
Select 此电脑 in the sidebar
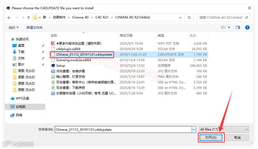[x=21, y=107]
